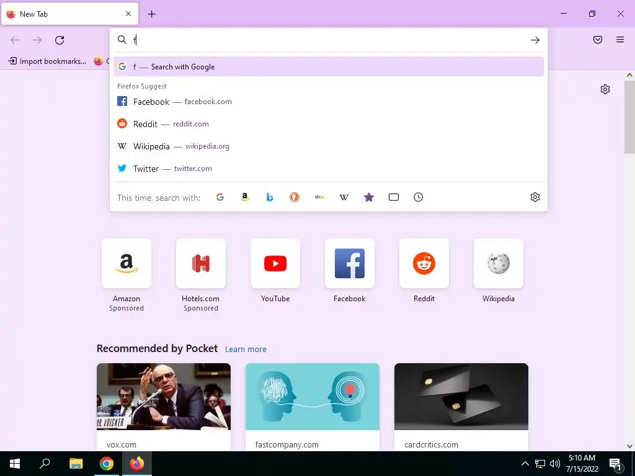The height and width of the screenshot is (476, 635).
Task: Open Windows taskbar search
Action: coord(45,464)
